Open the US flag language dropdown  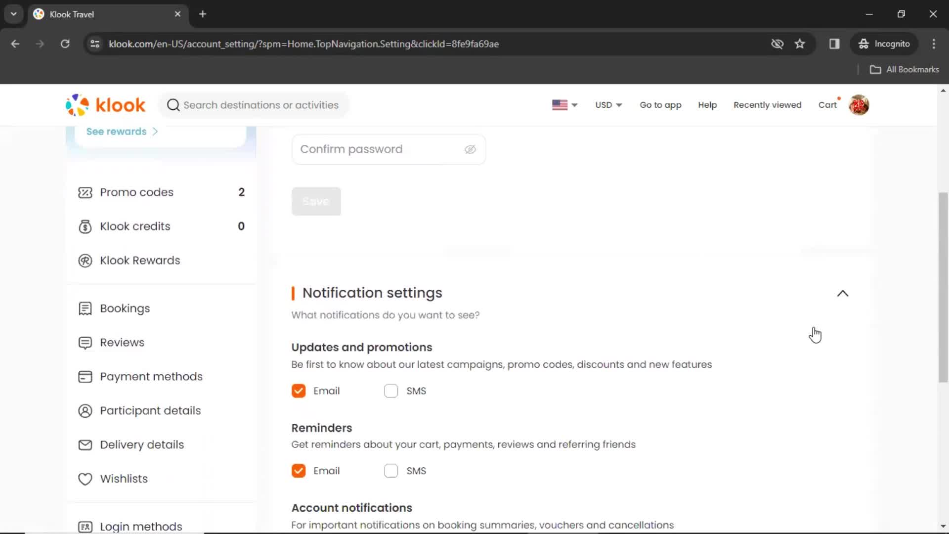[x=564, y=105]
